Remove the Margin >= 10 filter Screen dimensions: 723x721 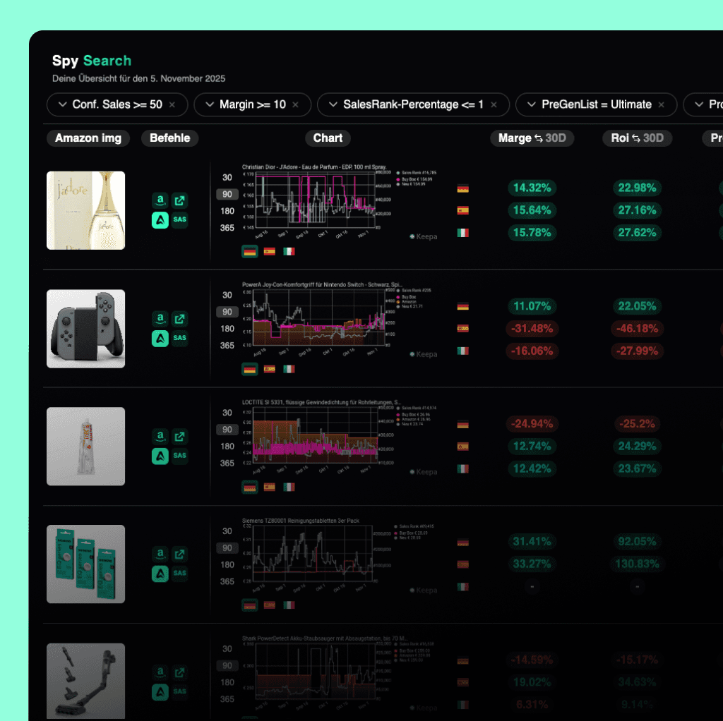click(x=296, y=105)
